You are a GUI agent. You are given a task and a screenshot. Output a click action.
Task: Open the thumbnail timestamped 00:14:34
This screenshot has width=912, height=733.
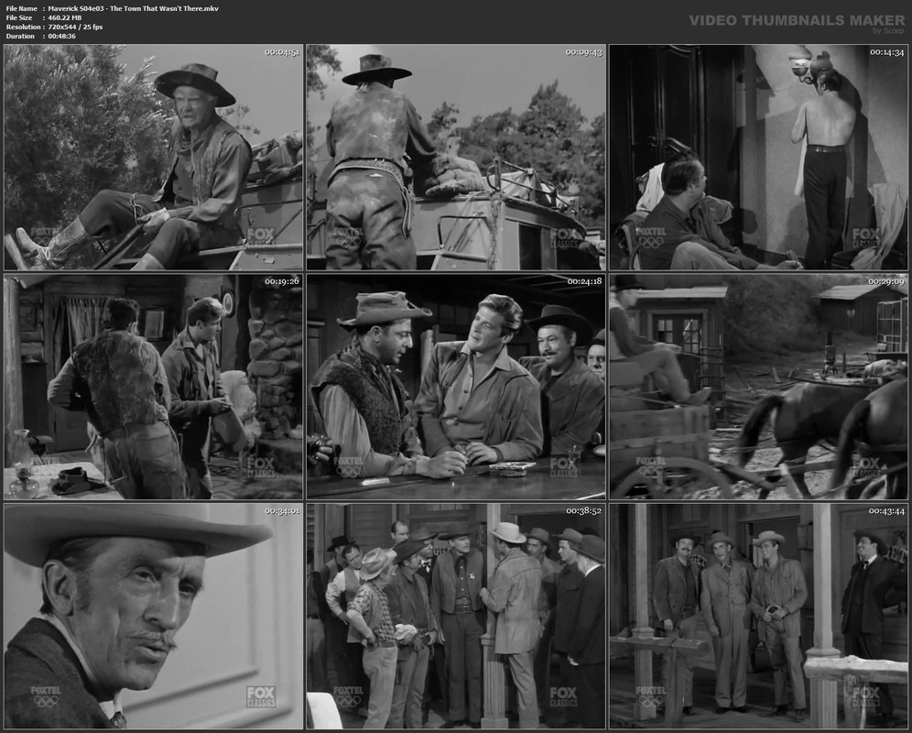(758, 158)
